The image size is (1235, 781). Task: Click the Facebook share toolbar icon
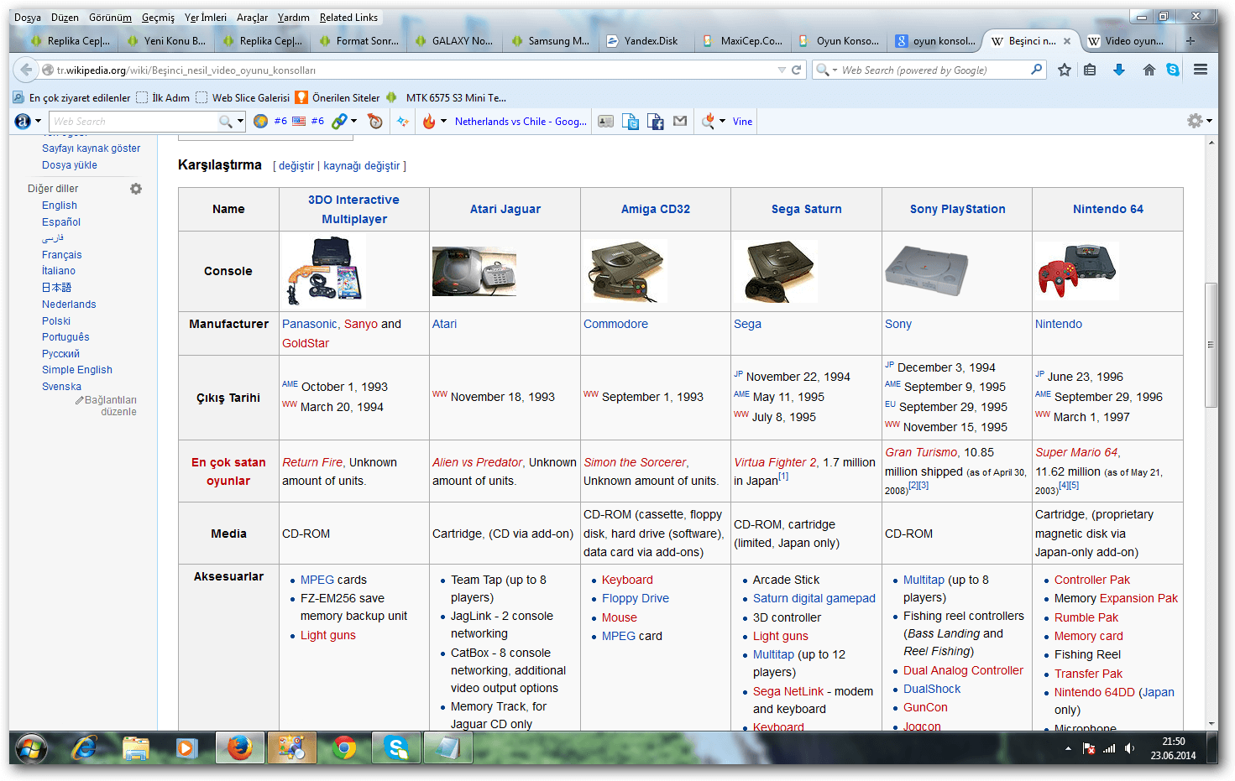(655, 122)
